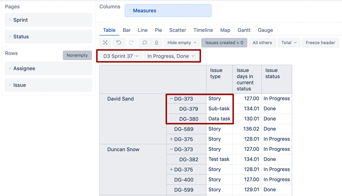Click issue DG-382
342x196 pixels.
click(189, 159)
